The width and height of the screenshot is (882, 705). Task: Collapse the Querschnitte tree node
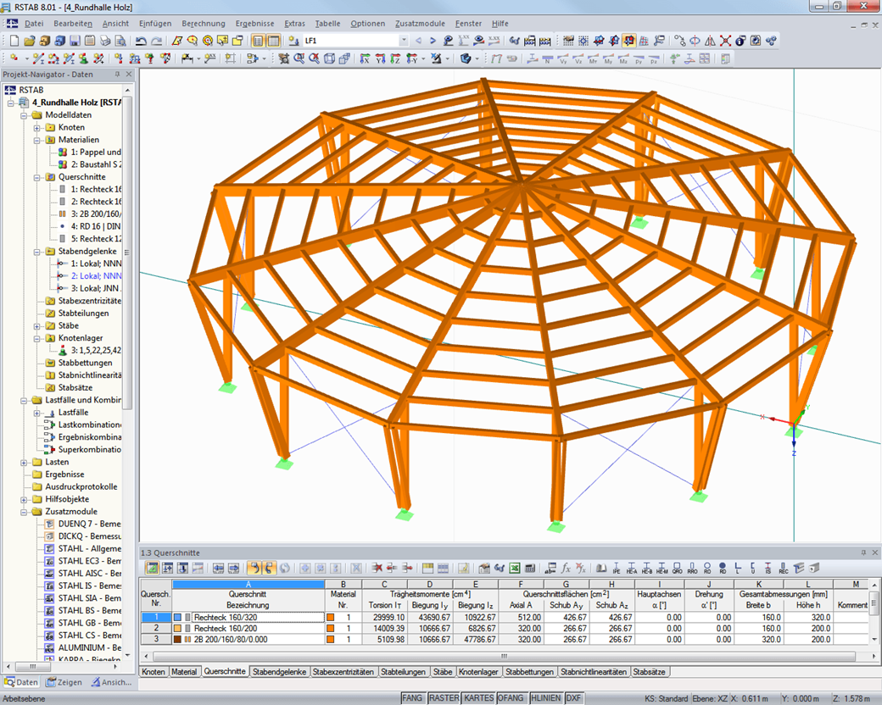(37, 177)
